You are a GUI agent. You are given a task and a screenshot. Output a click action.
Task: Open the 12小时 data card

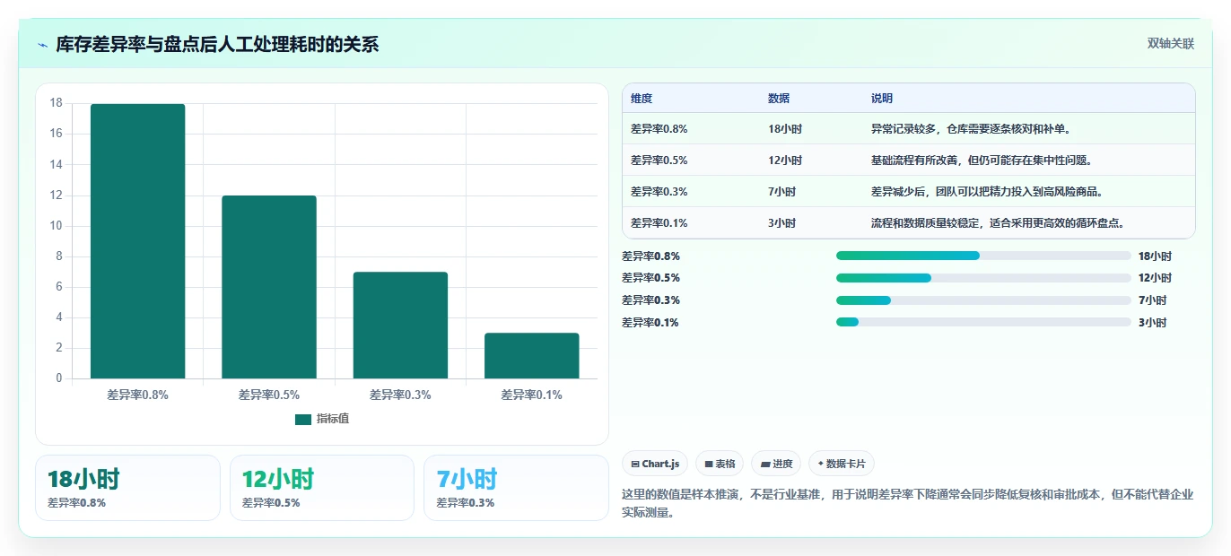(322, 488)
